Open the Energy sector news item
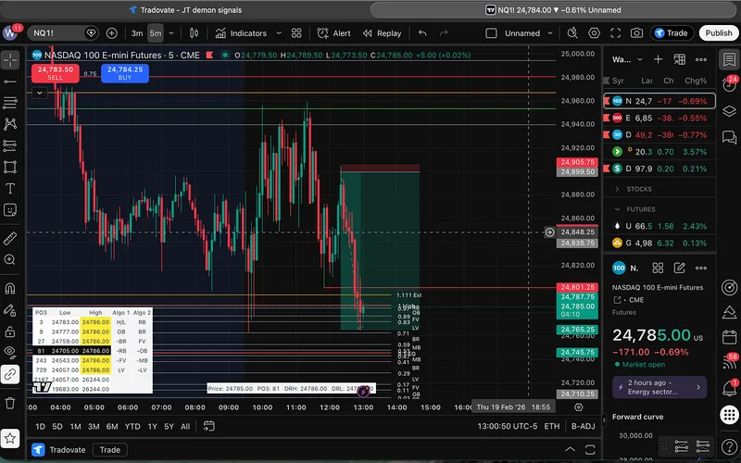The width and height of the screenshot is (741, 463). click(x=659, y=387)
